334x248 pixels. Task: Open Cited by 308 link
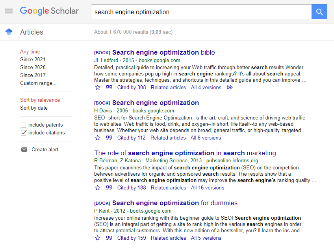click(x=132, y=88)
